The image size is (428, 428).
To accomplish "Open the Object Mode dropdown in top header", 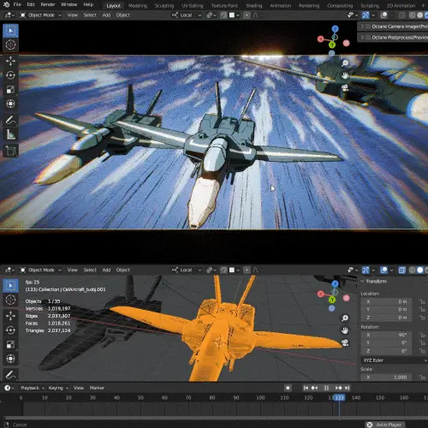I will (x=41, y=15).
